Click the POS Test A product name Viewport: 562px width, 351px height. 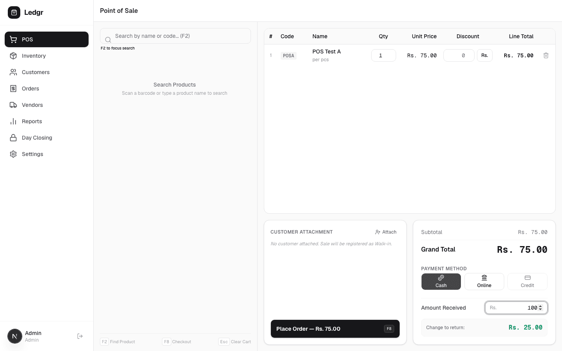(327, 51)
